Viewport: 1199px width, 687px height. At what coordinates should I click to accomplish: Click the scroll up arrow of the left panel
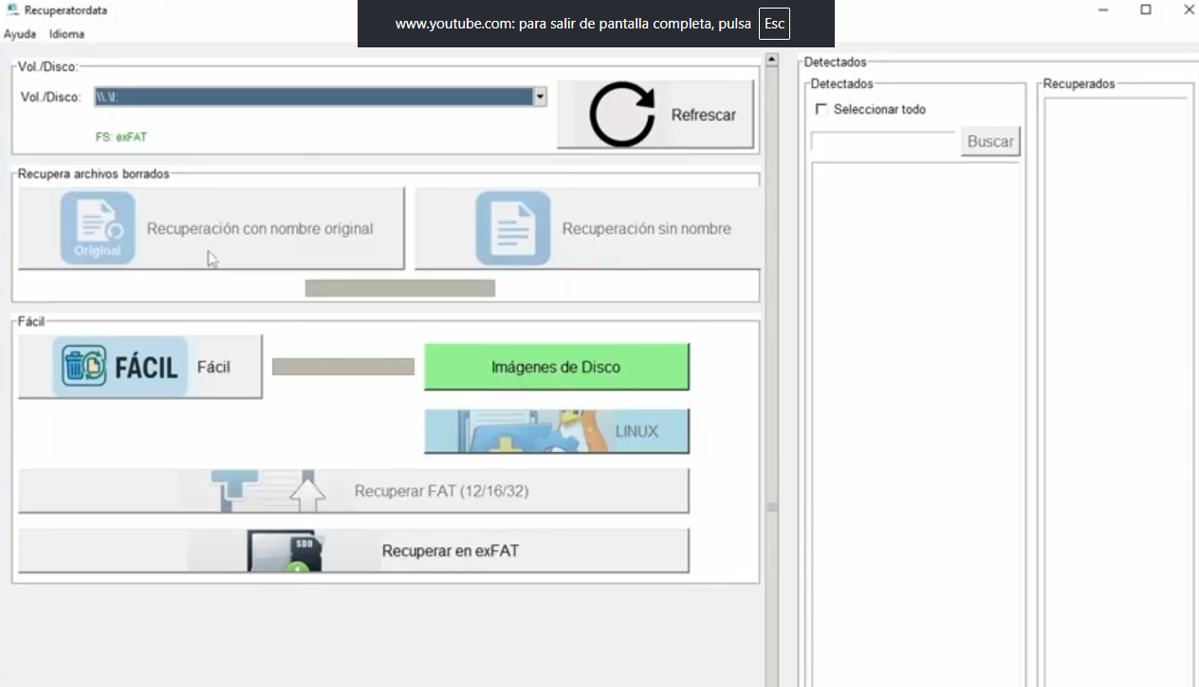(x=771, y=62)
